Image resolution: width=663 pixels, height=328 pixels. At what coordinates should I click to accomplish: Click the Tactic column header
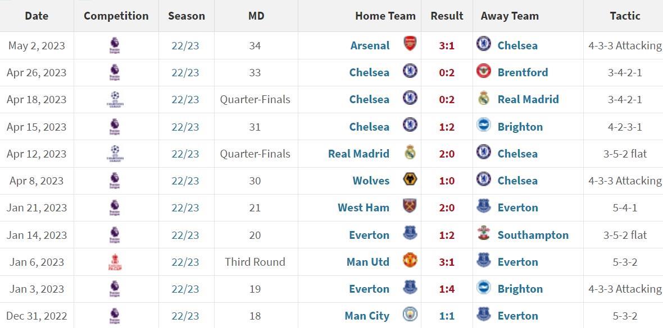pyautogui.click(x=625, y=16)
